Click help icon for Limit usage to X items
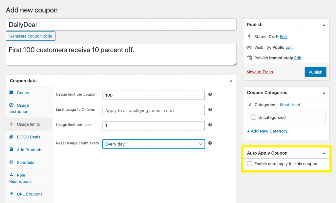Image resolution: width=336 pixels, height=203 pixels. click(210, 109)
